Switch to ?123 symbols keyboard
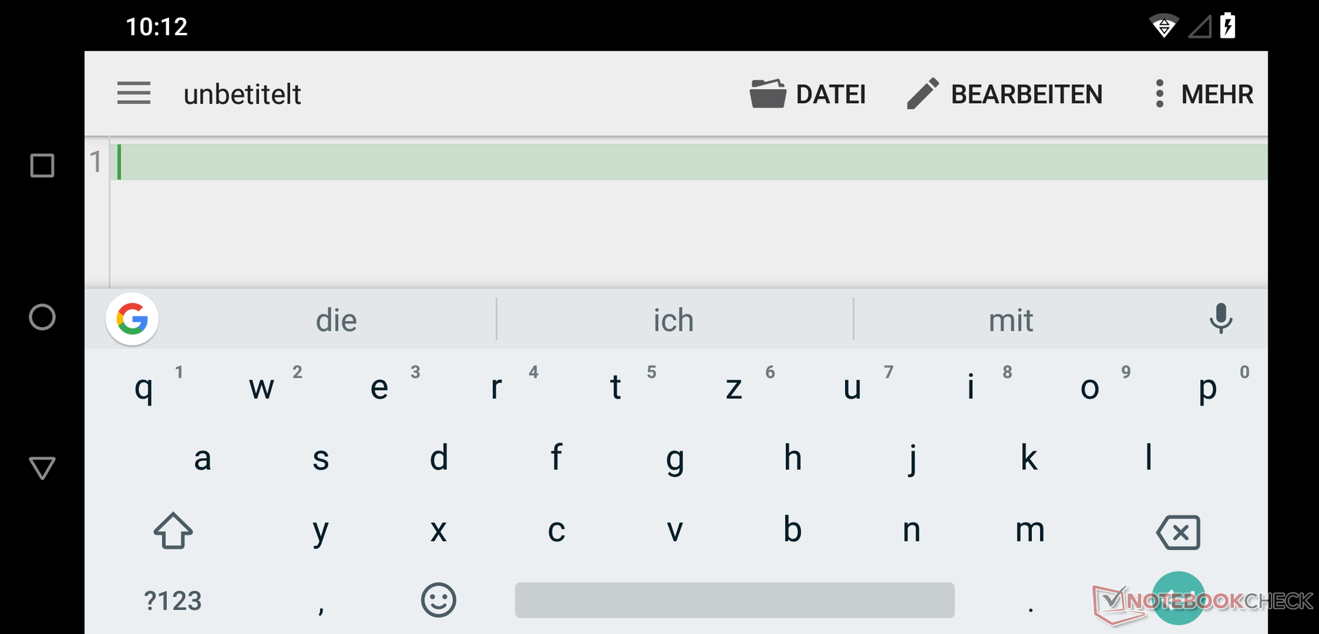 pos(173,601)
